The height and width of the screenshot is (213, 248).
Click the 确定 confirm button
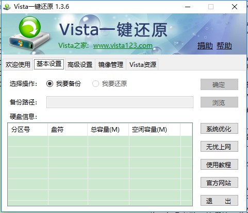[219, 84]
